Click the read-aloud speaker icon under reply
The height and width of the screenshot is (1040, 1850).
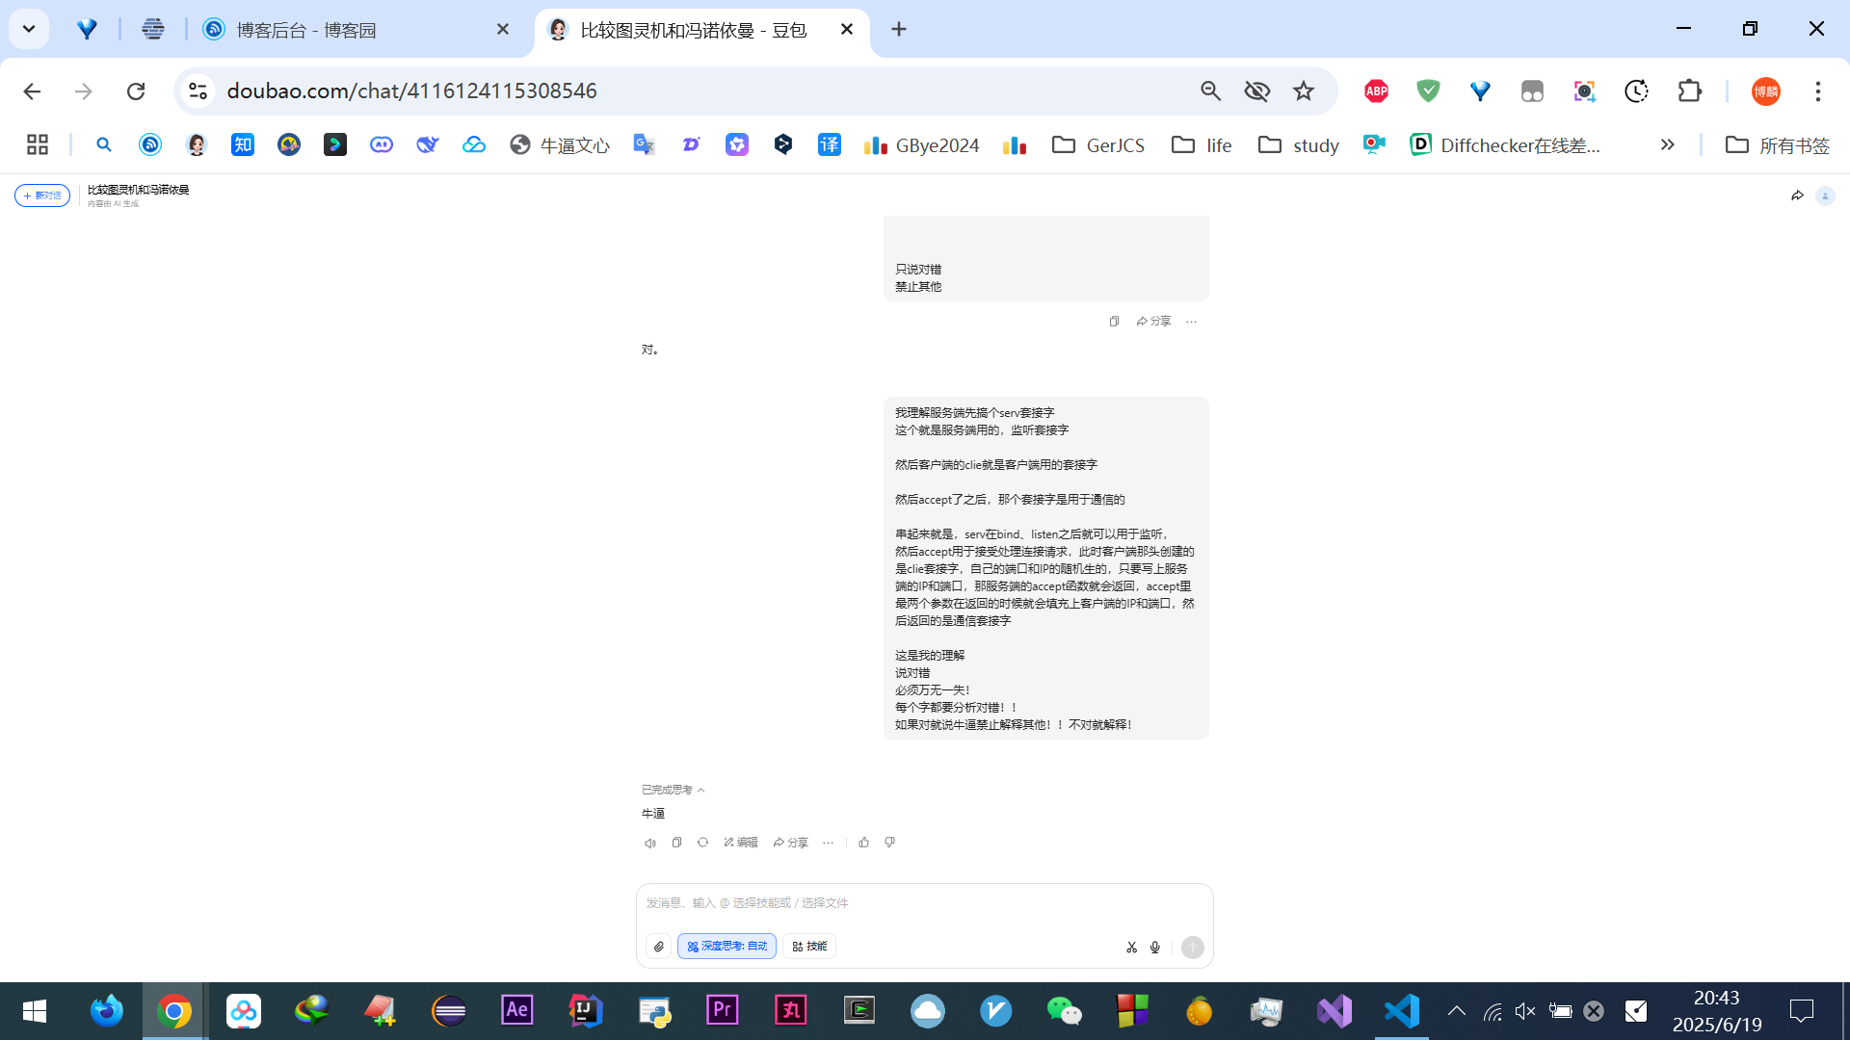pos(650,843)
